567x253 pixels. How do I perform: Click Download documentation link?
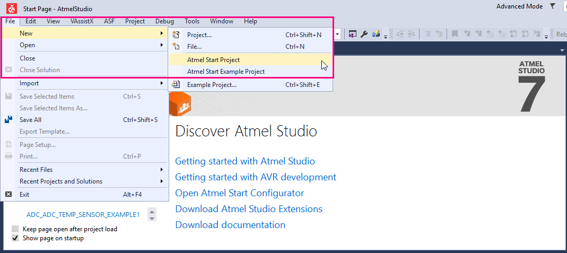coord(230,225)
